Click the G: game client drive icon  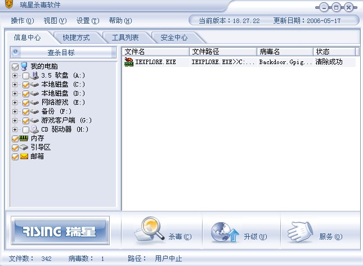click(34, 120)
